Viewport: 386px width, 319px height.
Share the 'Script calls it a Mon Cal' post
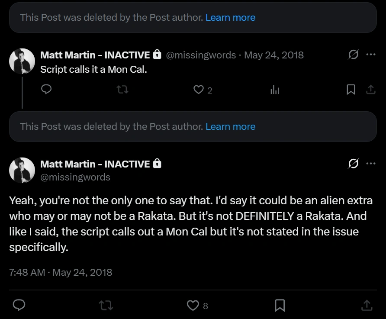click(371, 90)
